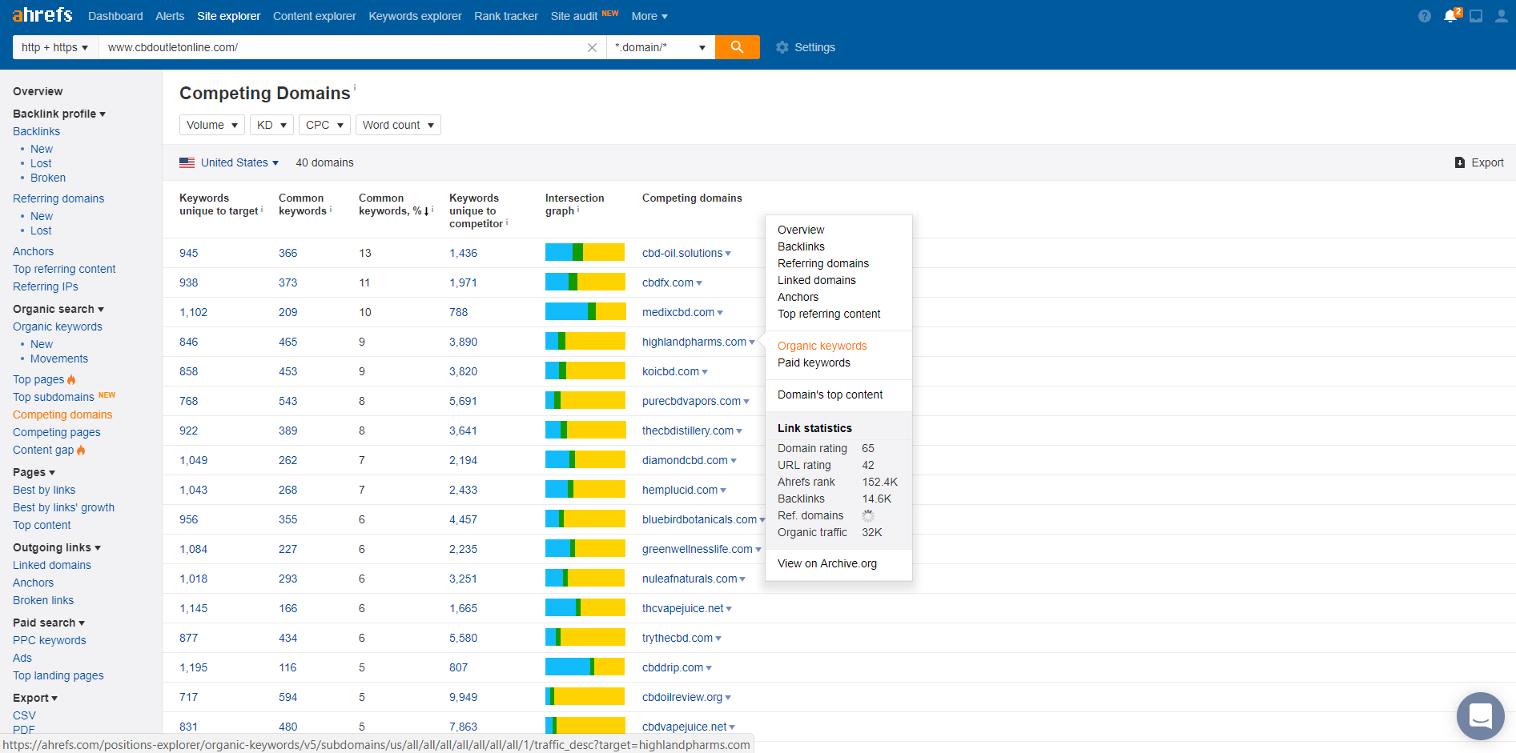
Task: Open Backlinks in the sidebar
Action: tap(36, 131)
